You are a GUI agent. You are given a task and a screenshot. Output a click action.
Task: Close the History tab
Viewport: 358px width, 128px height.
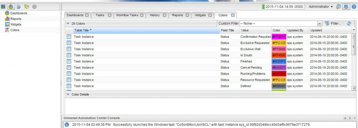164,15
